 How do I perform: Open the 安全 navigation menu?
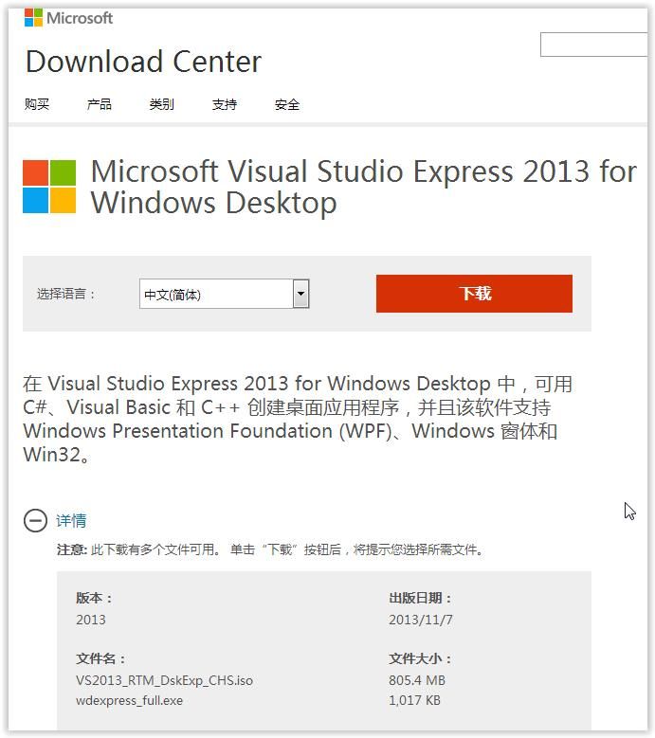coord(287,104)
